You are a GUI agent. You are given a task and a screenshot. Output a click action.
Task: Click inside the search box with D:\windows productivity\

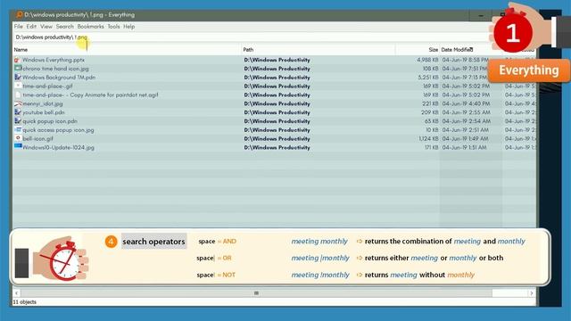pos(252,37)
